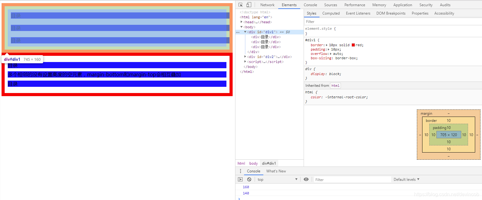The image size is (482, 200).
Task: Expand the div#div2 node
Action: pos(245,57)
